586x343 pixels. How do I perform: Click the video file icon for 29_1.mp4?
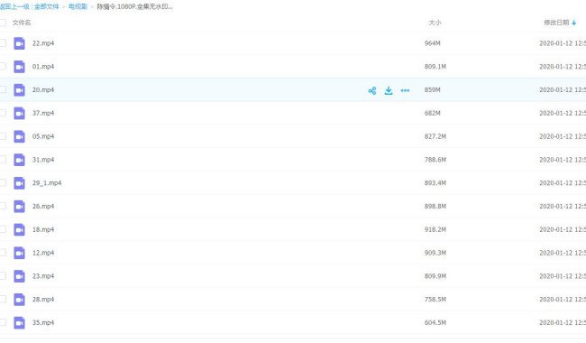tap(19, 183)
